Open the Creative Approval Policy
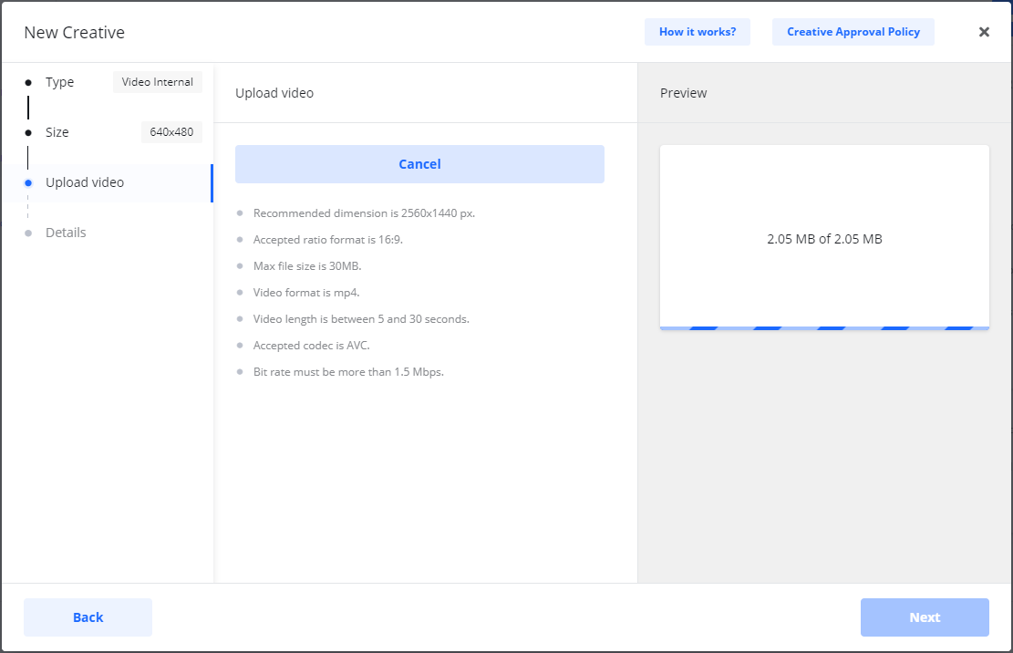 point(853,32)
